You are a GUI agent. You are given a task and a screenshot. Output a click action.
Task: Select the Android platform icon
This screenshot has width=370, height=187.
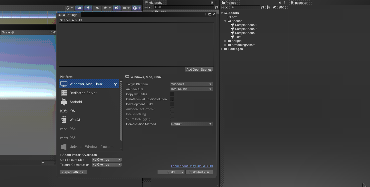point(64,102)
